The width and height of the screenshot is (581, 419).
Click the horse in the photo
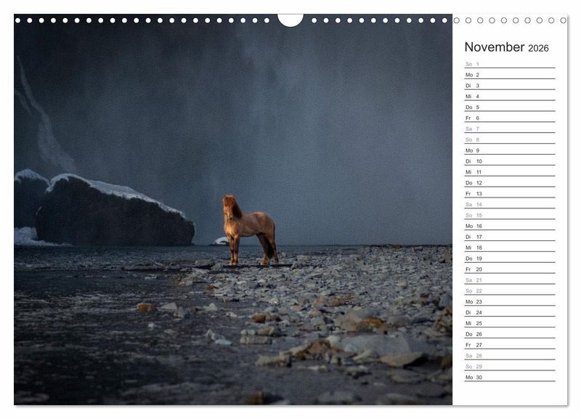coord(250,228)
